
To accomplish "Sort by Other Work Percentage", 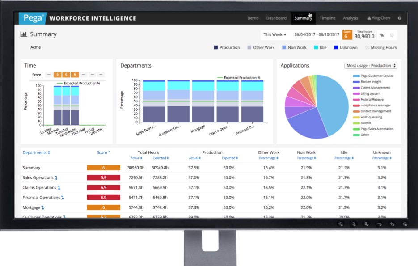I will coord(269,158).
